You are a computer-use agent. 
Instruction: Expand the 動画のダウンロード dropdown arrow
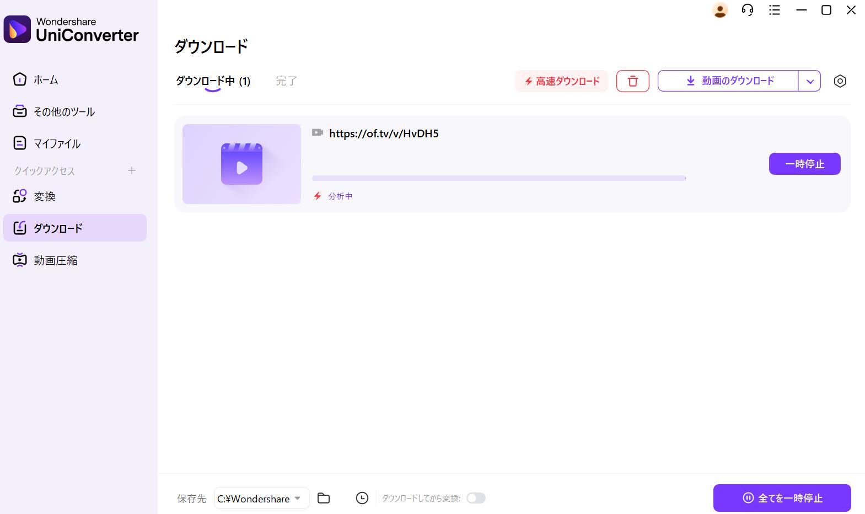click(810, 81)
